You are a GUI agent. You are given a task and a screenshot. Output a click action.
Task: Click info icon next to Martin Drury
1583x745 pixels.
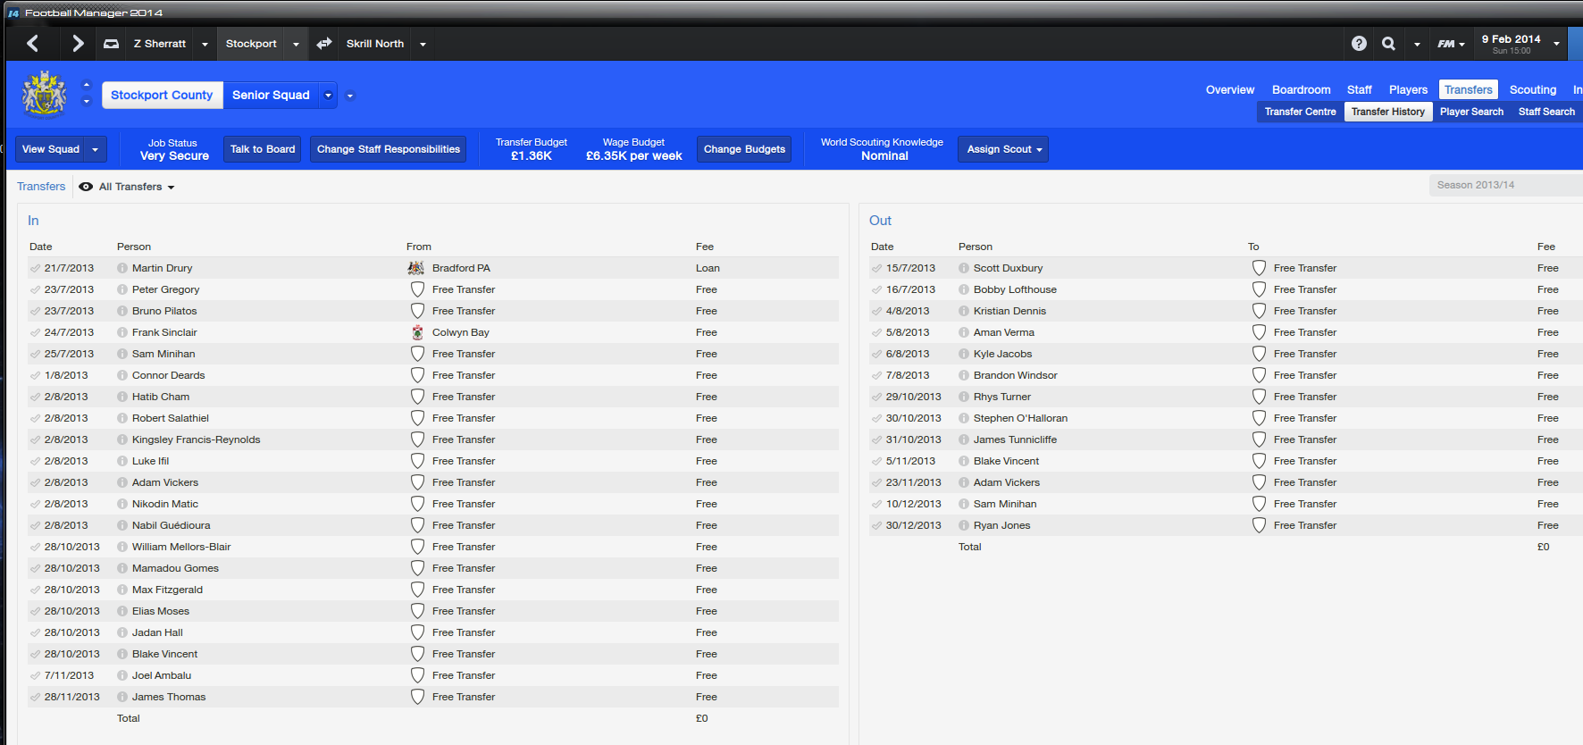point(122,268)
